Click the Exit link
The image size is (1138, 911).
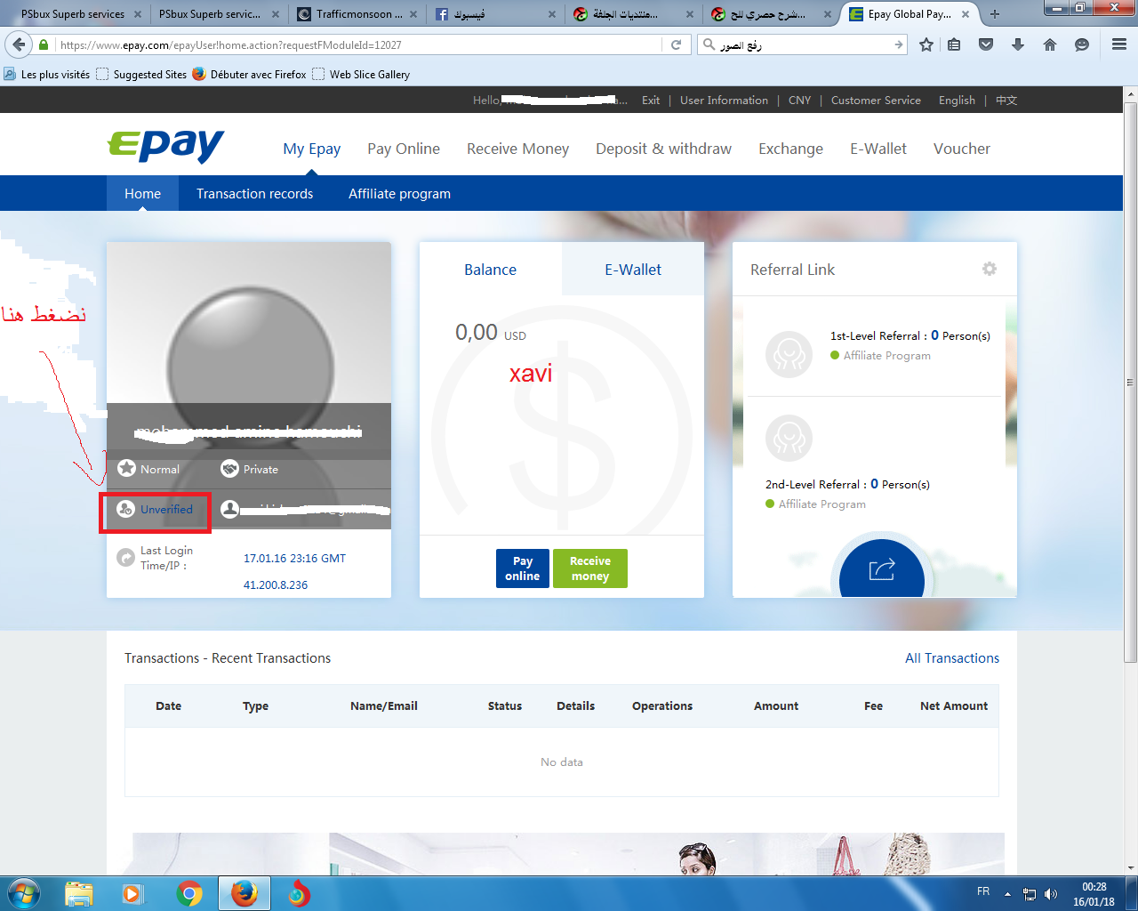(651, 101)
